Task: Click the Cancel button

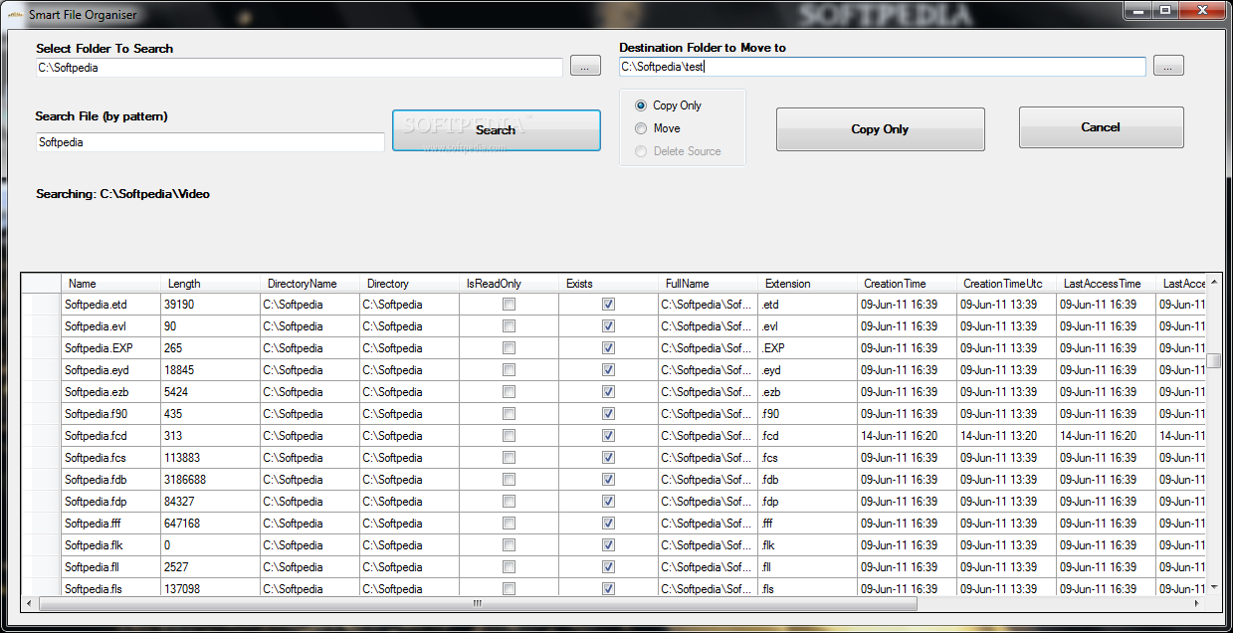Action: coord(1101,127)
